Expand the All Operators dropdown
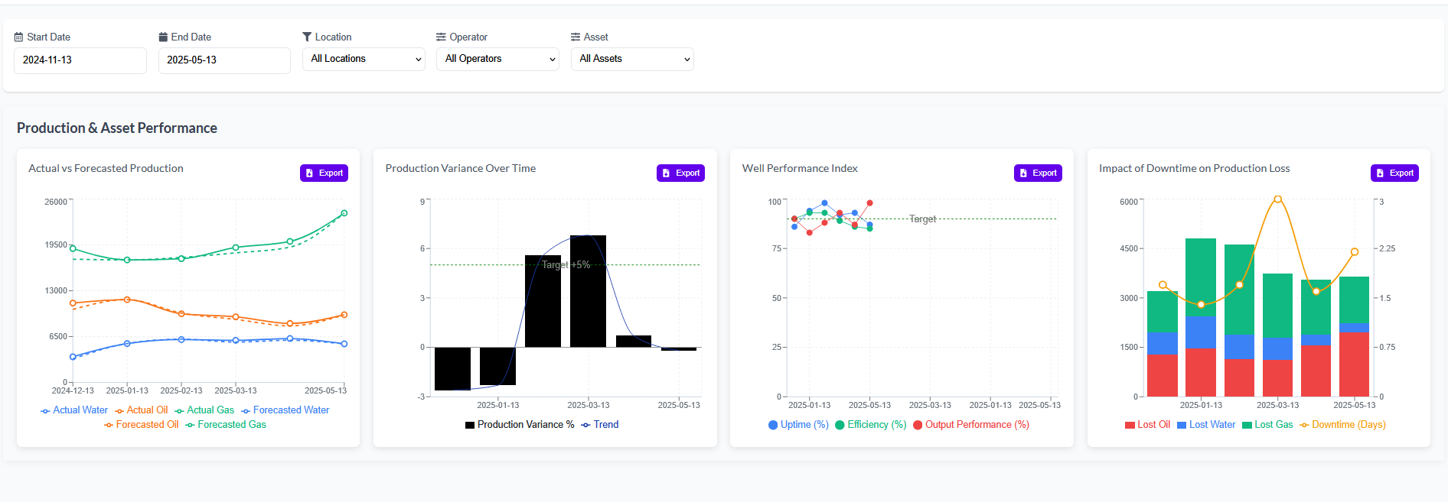The image size is (1448, 502). coord(497,59)
